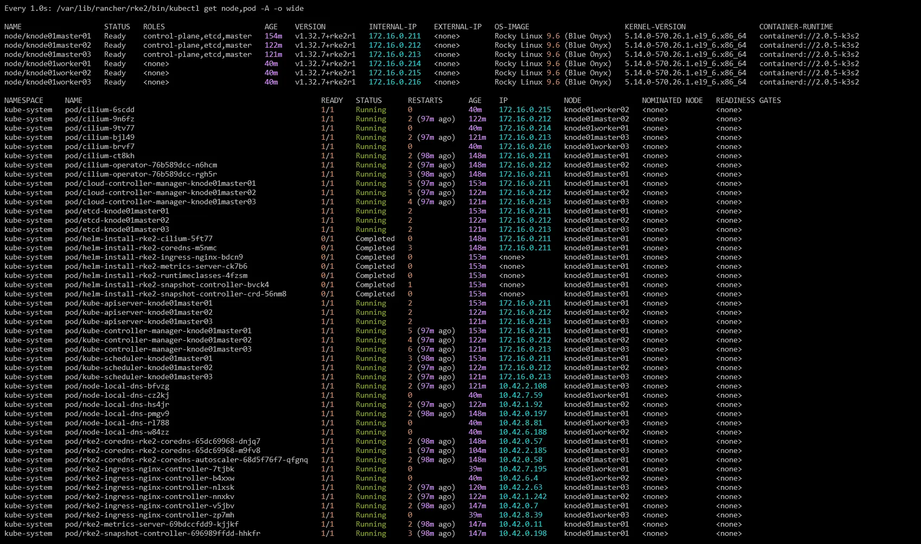Click pod IP 10.42.2.108
The width and height of the screenshot is (921, 544).
[523, 386]
